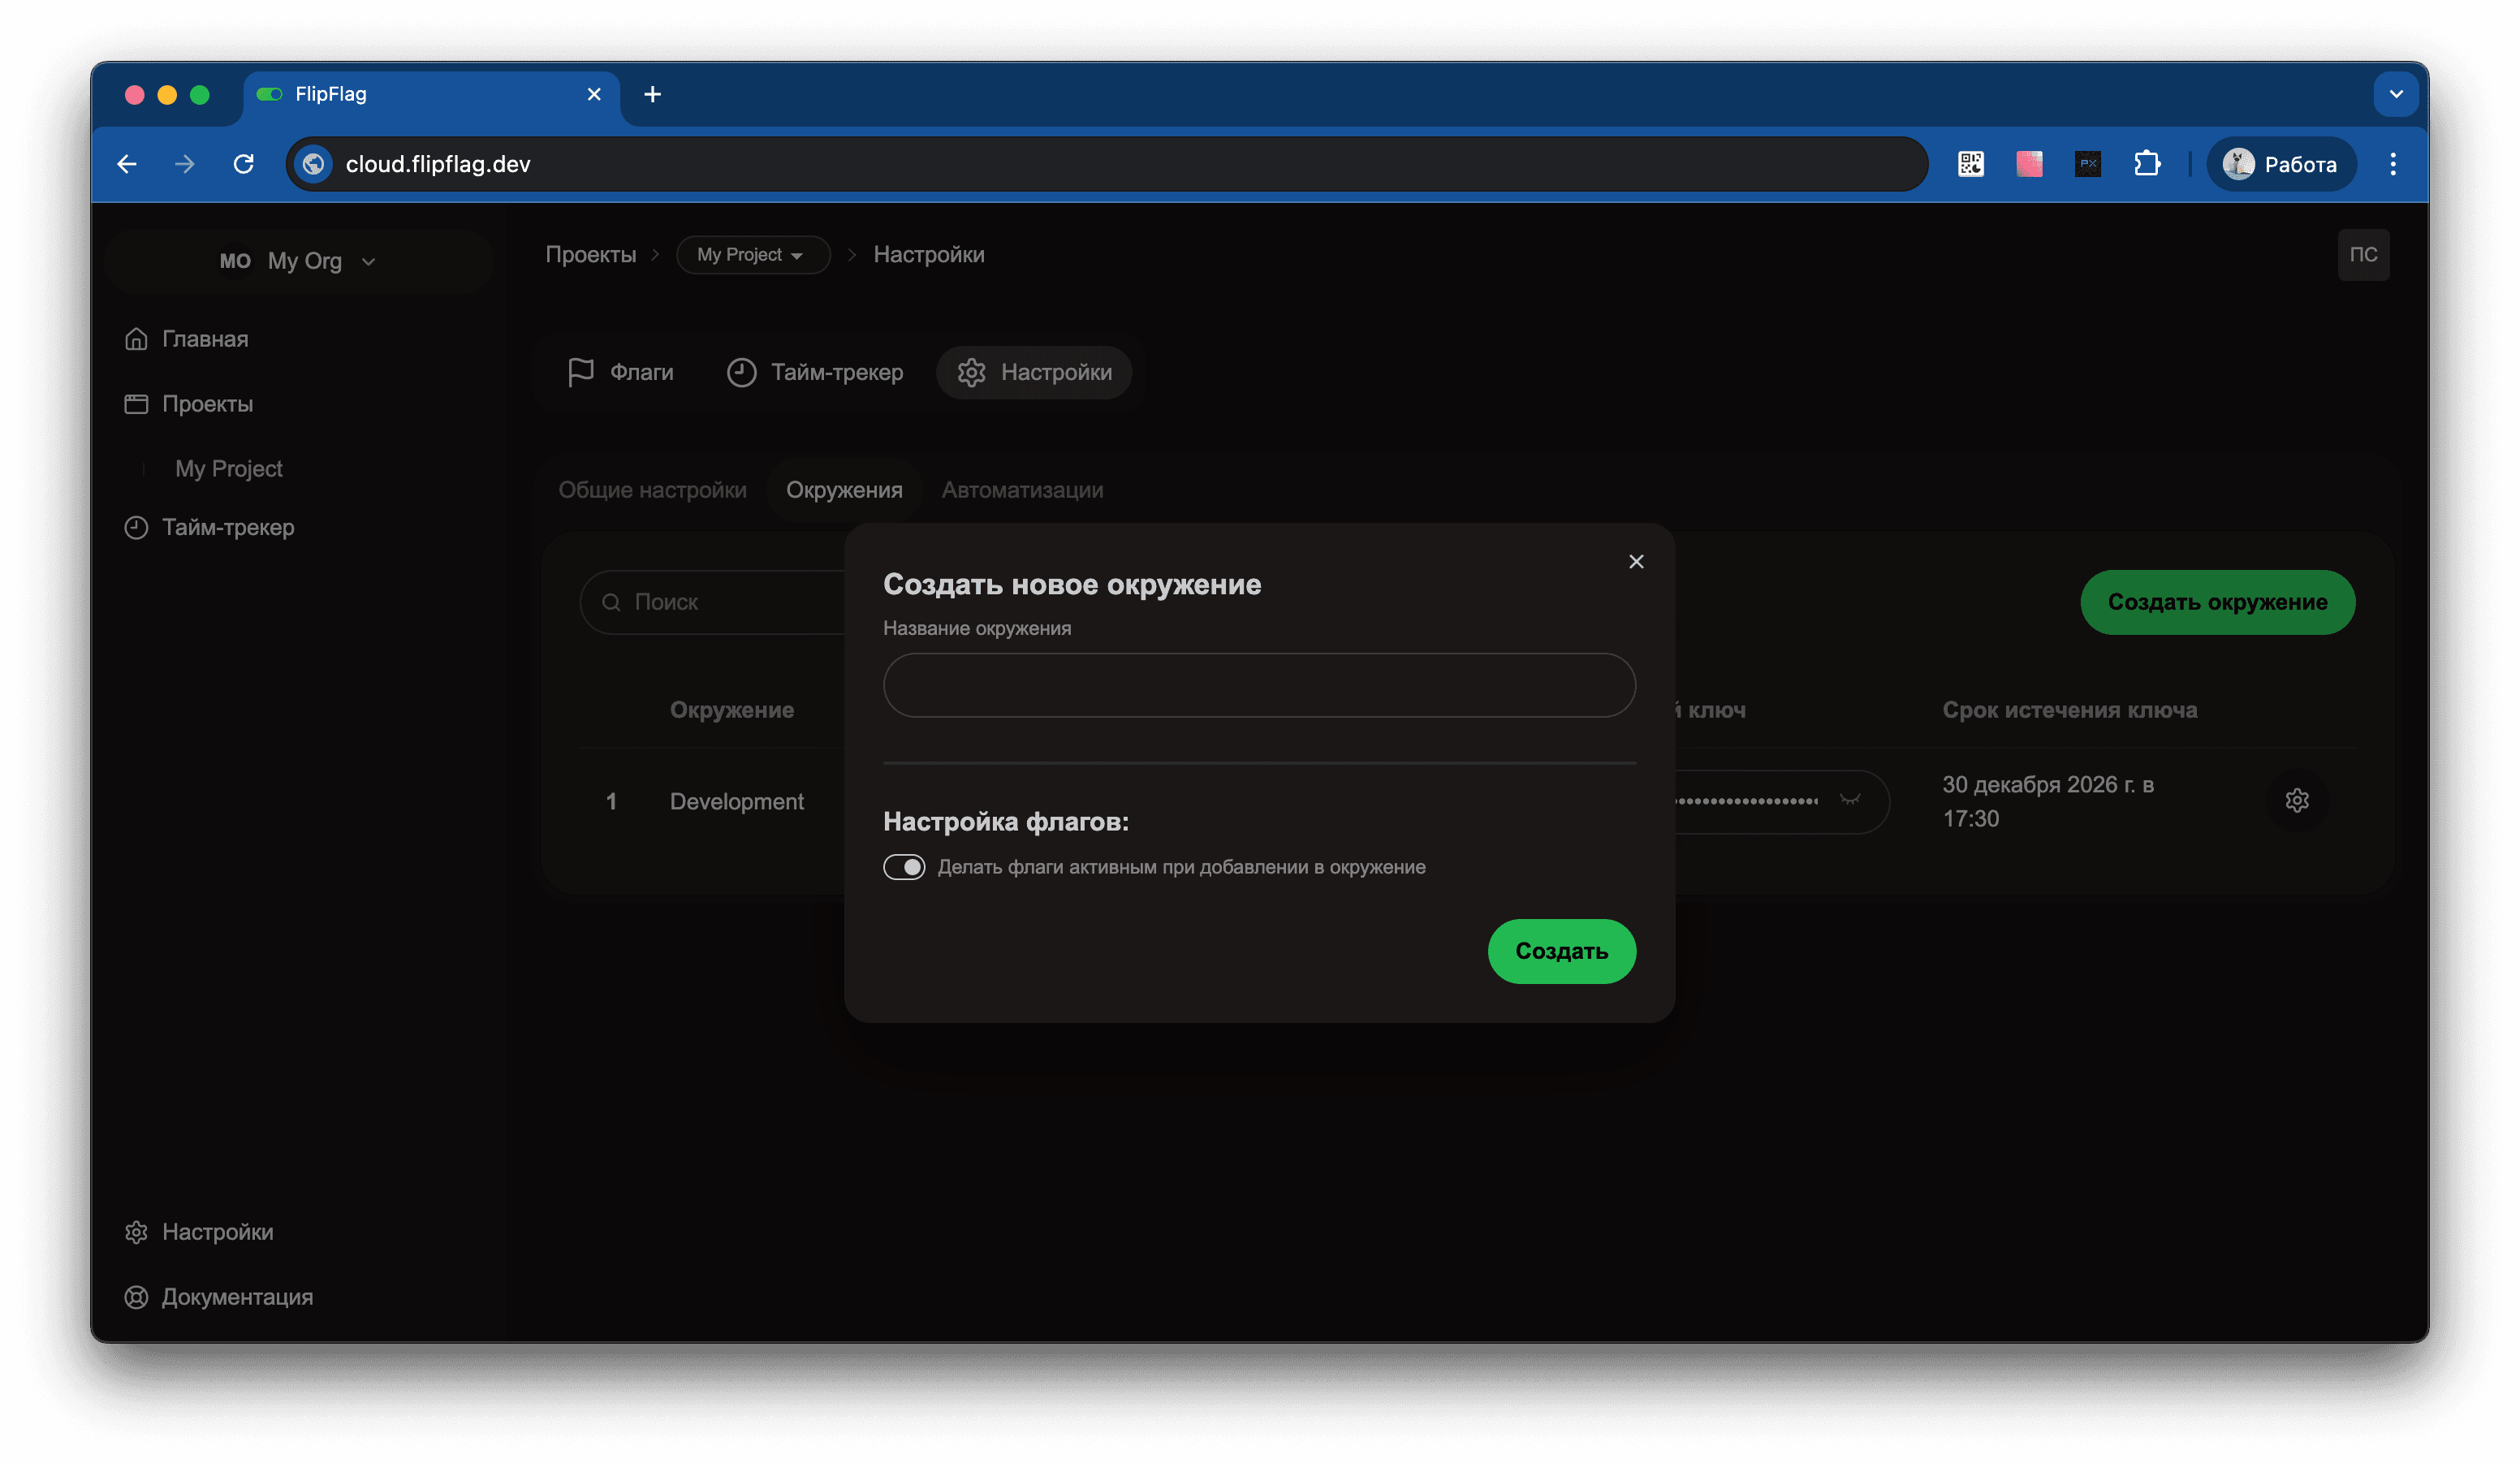2520x1463 pixels.
Task: Click the QR code extension icon
Action: pos(1971,164)
